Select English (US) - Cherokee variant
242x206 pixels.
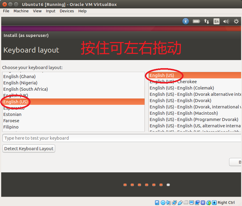[195, 82]
